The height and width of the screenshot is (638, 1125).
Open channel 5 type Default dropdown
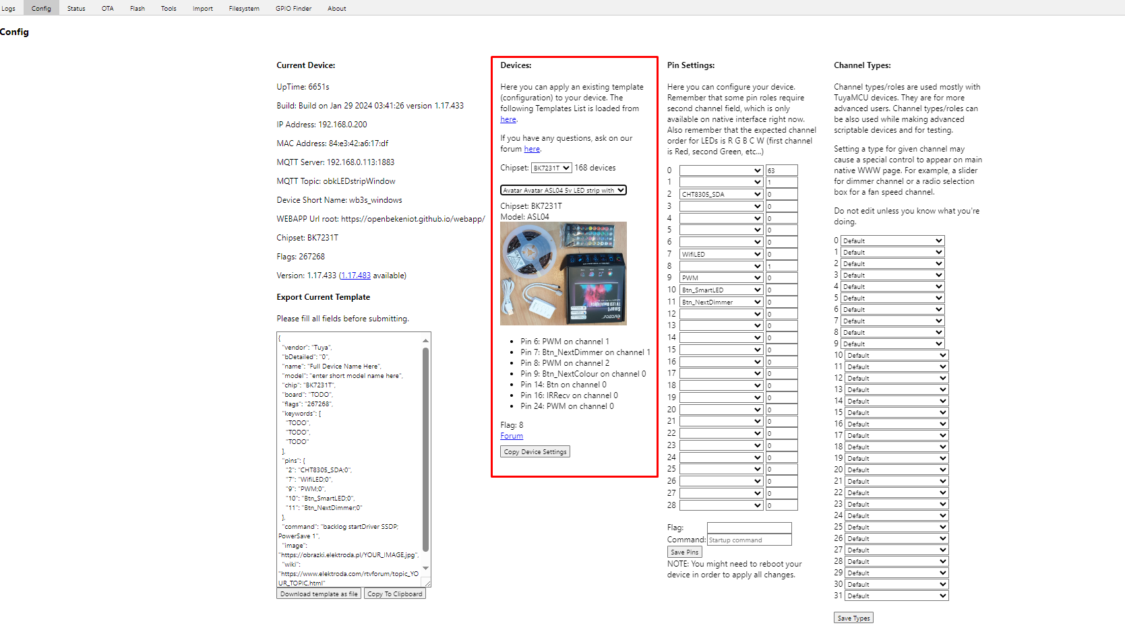click(892, 298)
